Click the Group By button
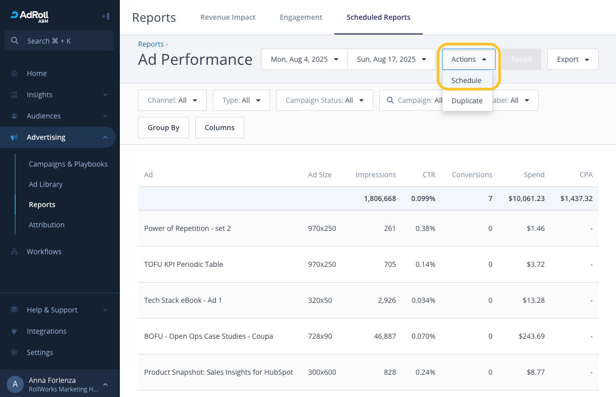Screen dimensions: 616x397 tap(163, 128)
